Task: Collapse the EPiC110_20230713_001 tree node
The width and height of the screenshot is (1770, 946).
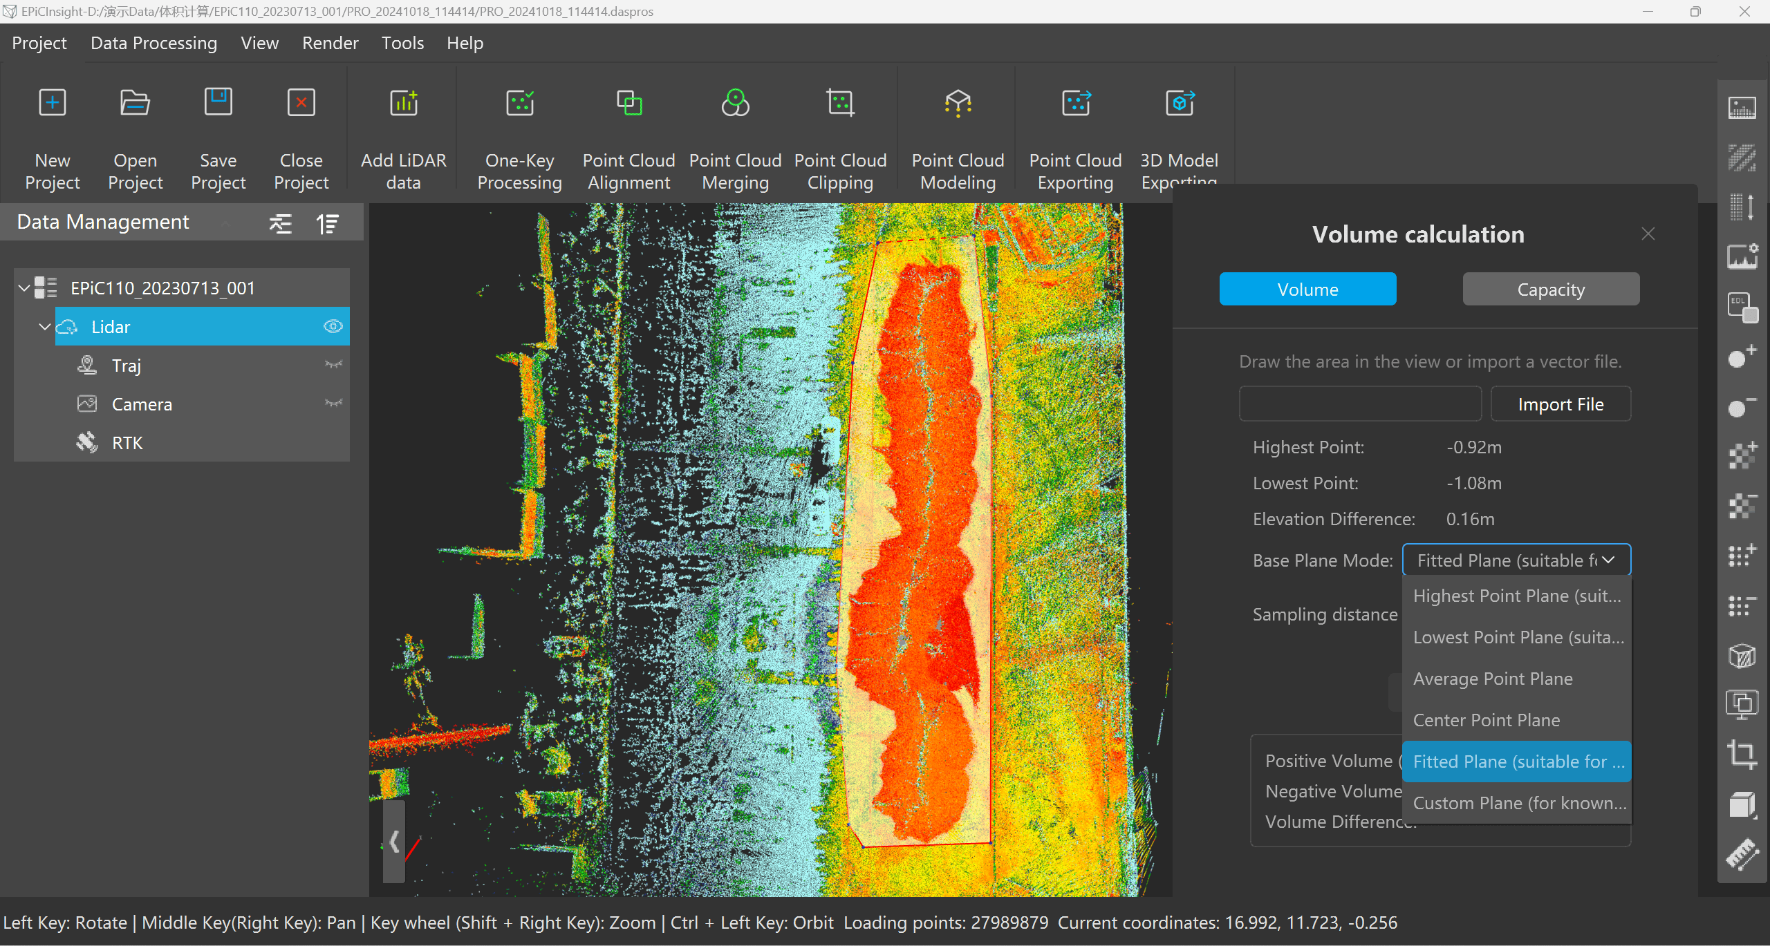Action: (24, 287)
